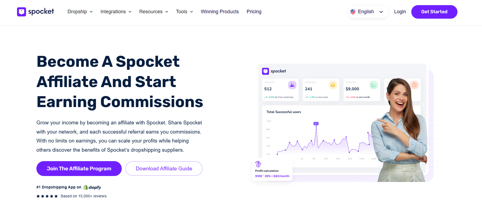Image resolution: width=482 pixels, height=219 pixels.
Task: Click the '$9,000' value on dashboard
Action: click(352, 89)
